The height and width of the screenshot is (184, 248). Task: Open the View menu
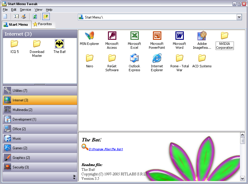coord(38,10)
